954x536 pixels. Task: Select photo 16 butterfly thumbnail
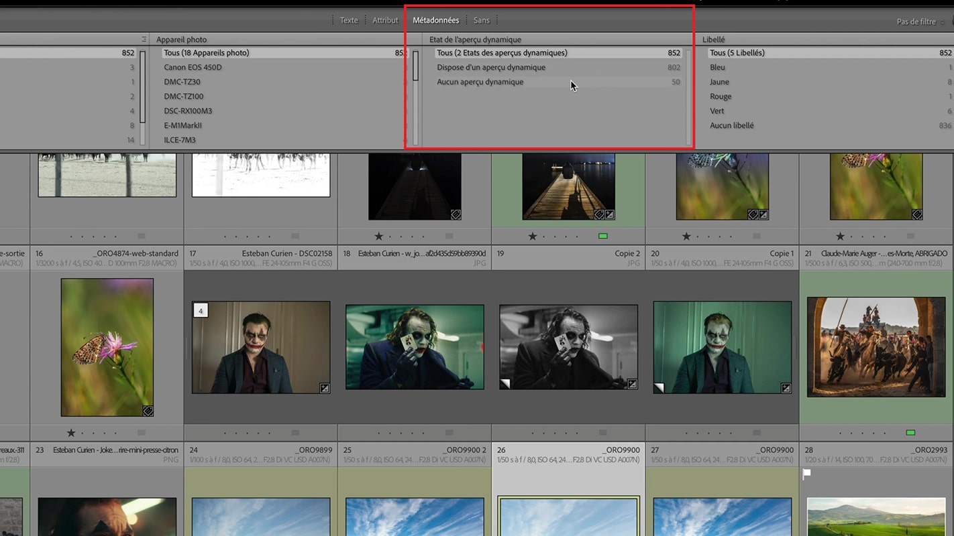[107, 347]
